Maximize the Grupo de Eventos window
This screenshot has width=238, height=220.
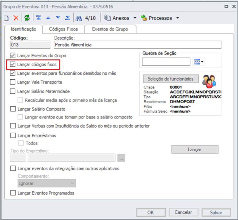(226, 6)
